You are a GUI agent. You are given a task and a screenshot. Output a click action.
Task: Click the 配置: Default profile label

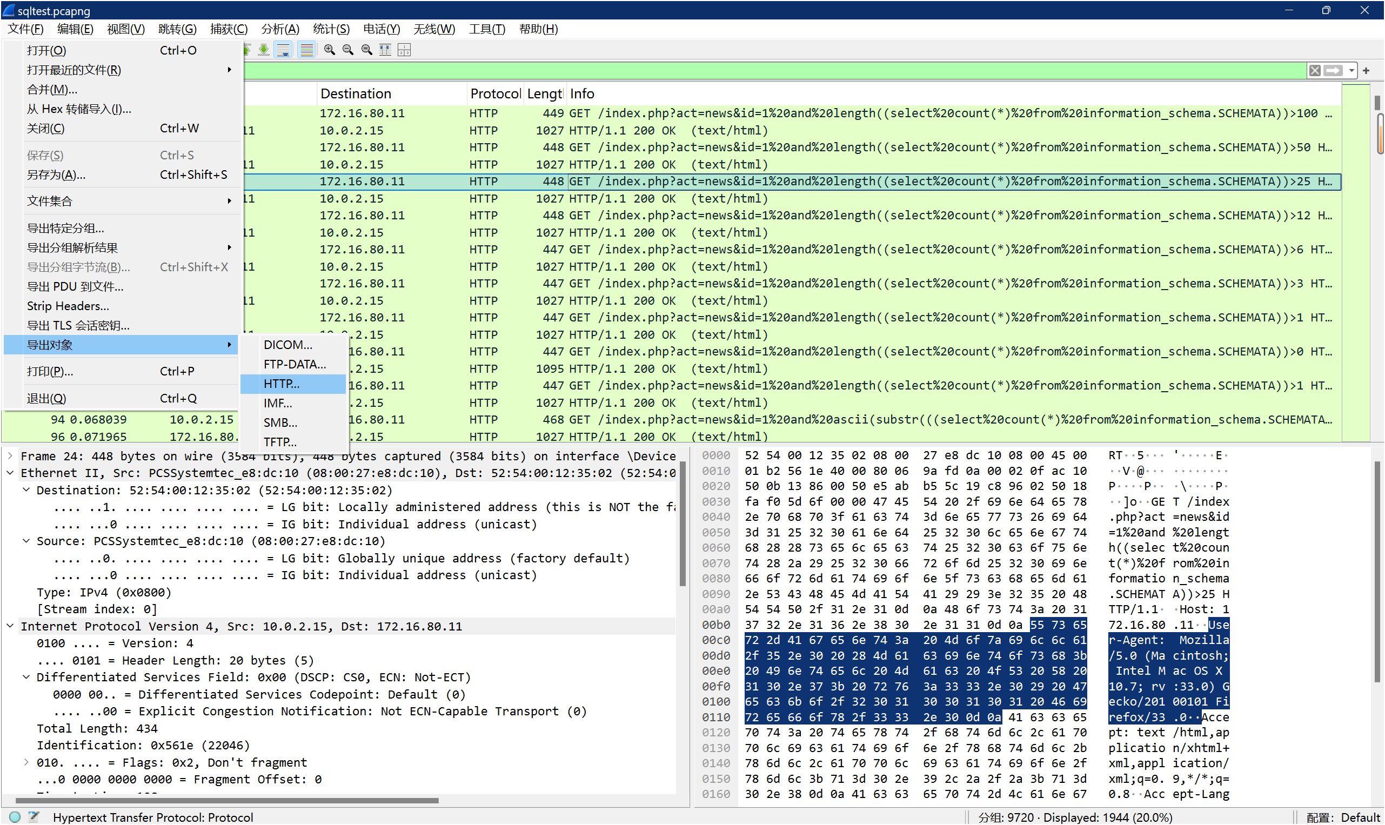(1343, 817)
